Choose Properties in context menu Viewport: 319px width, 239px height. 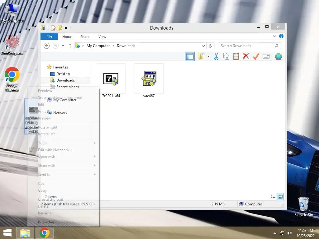click(63, 222)
